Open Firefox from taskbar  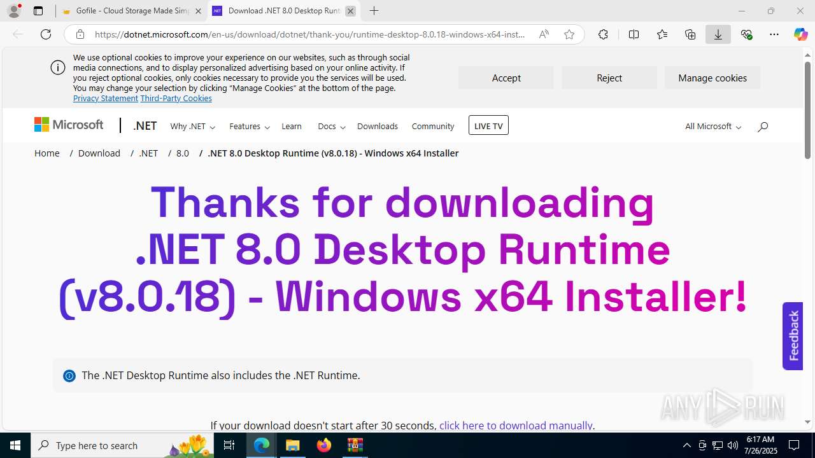point(324,445)
